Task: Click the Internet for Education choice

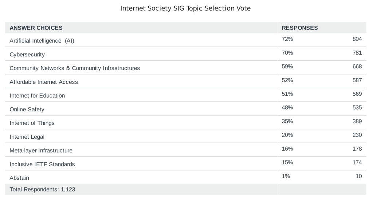Action: coord(37,96)
